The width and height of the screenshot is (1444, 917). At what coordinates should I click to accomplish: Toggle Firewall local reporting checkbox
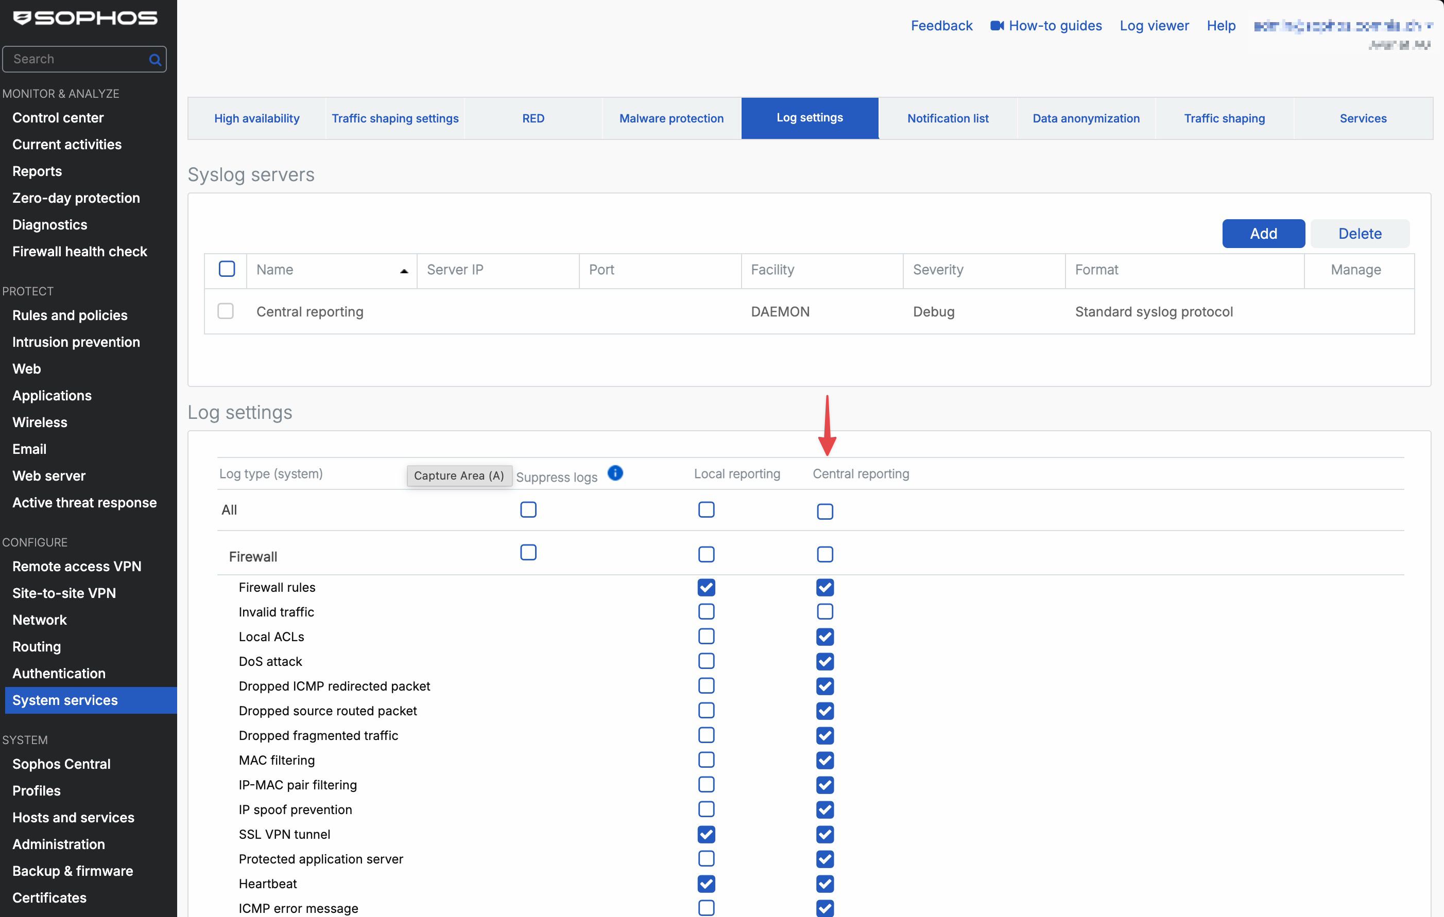706,554
